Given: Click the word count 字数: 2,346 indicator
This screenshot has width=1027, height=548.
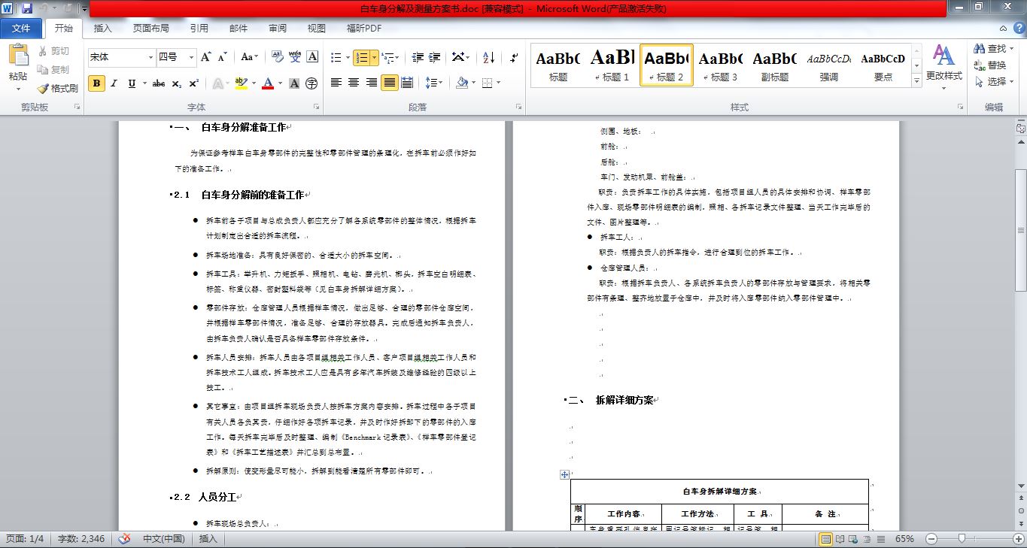Looking at the screenshot, I should coord(83,539).
